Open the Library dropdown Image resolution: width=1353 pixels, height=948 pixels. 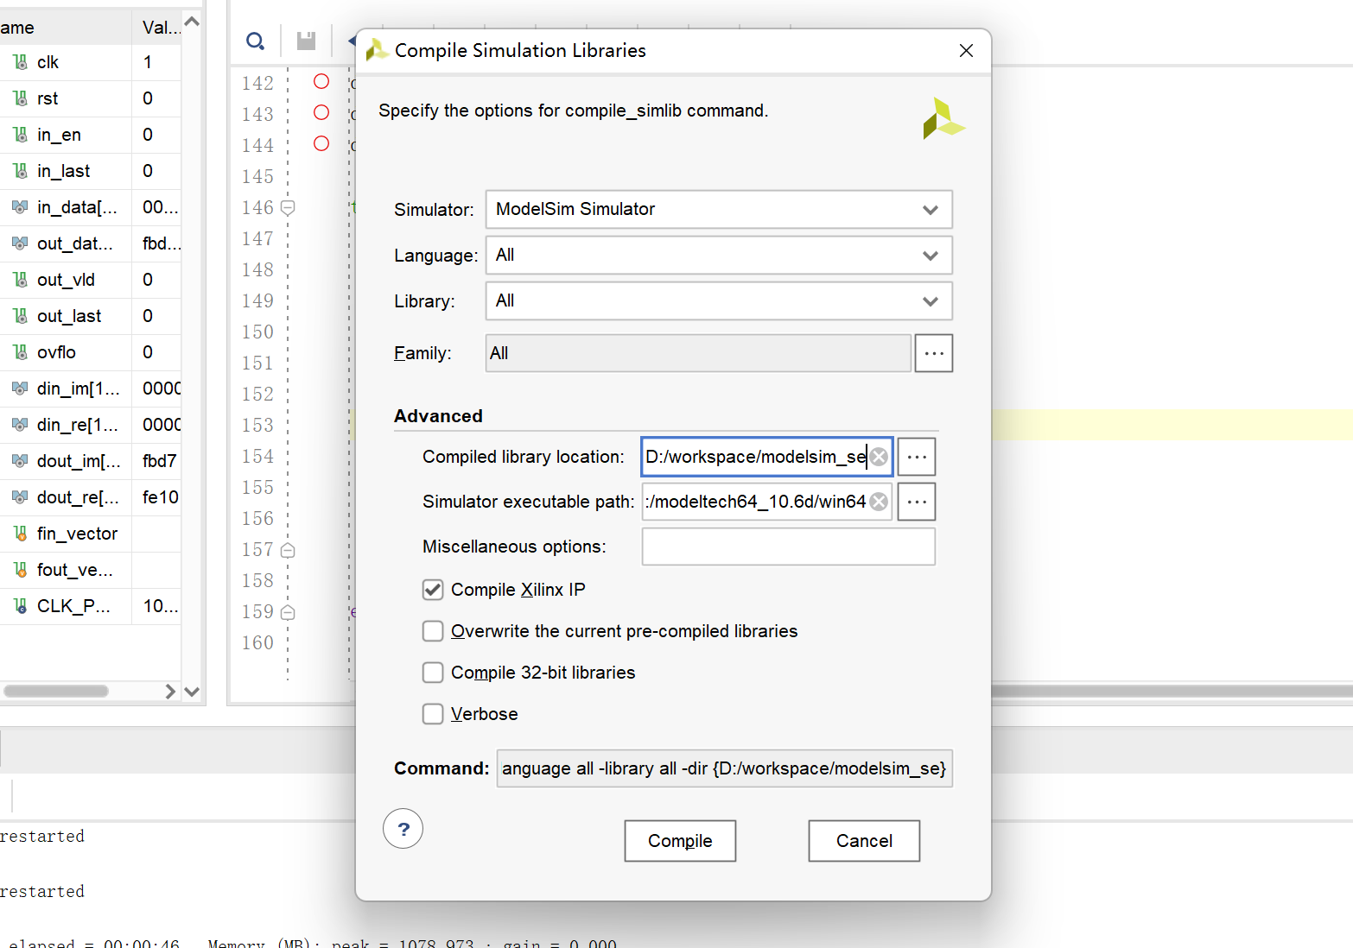(719, 300)
